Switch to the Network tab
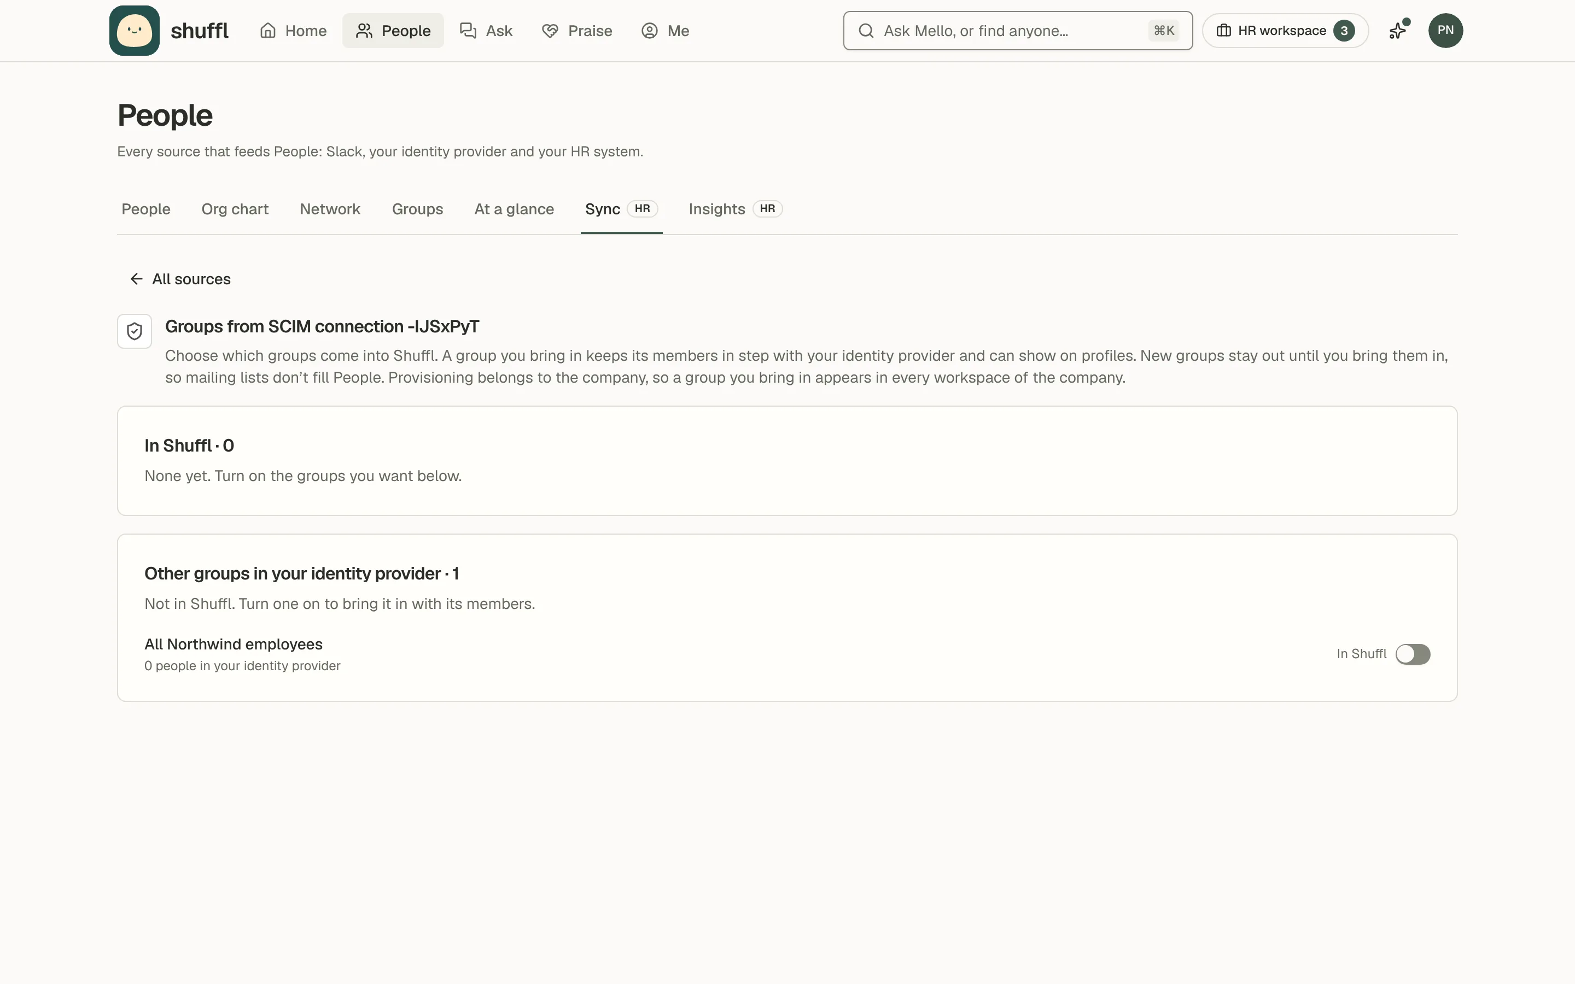Screen dimensions: 1575x984 330,209
